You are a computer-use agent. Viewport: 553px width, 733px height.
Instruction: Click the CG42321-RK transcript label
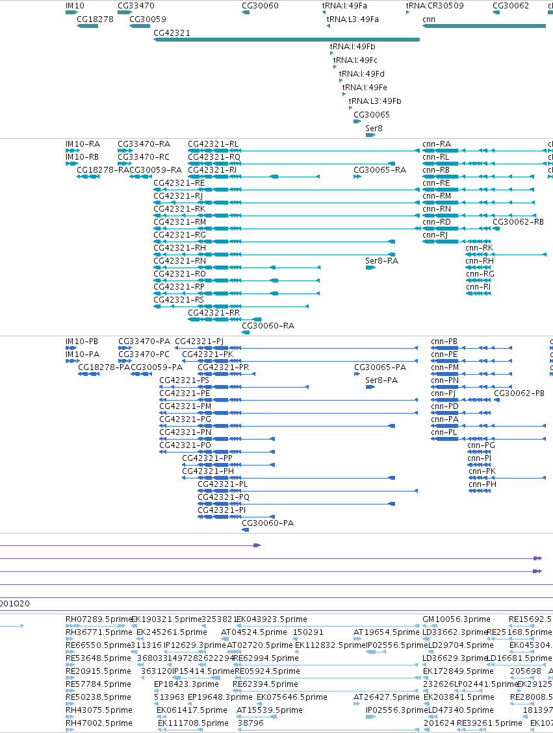[x=179, y=209]
